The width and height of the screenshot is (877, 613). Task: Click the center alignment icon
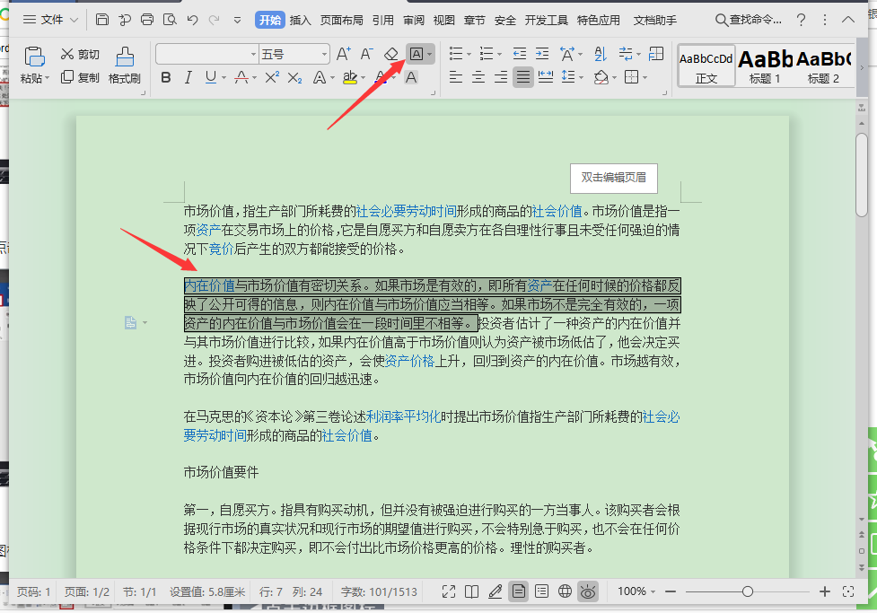[478, 78]
